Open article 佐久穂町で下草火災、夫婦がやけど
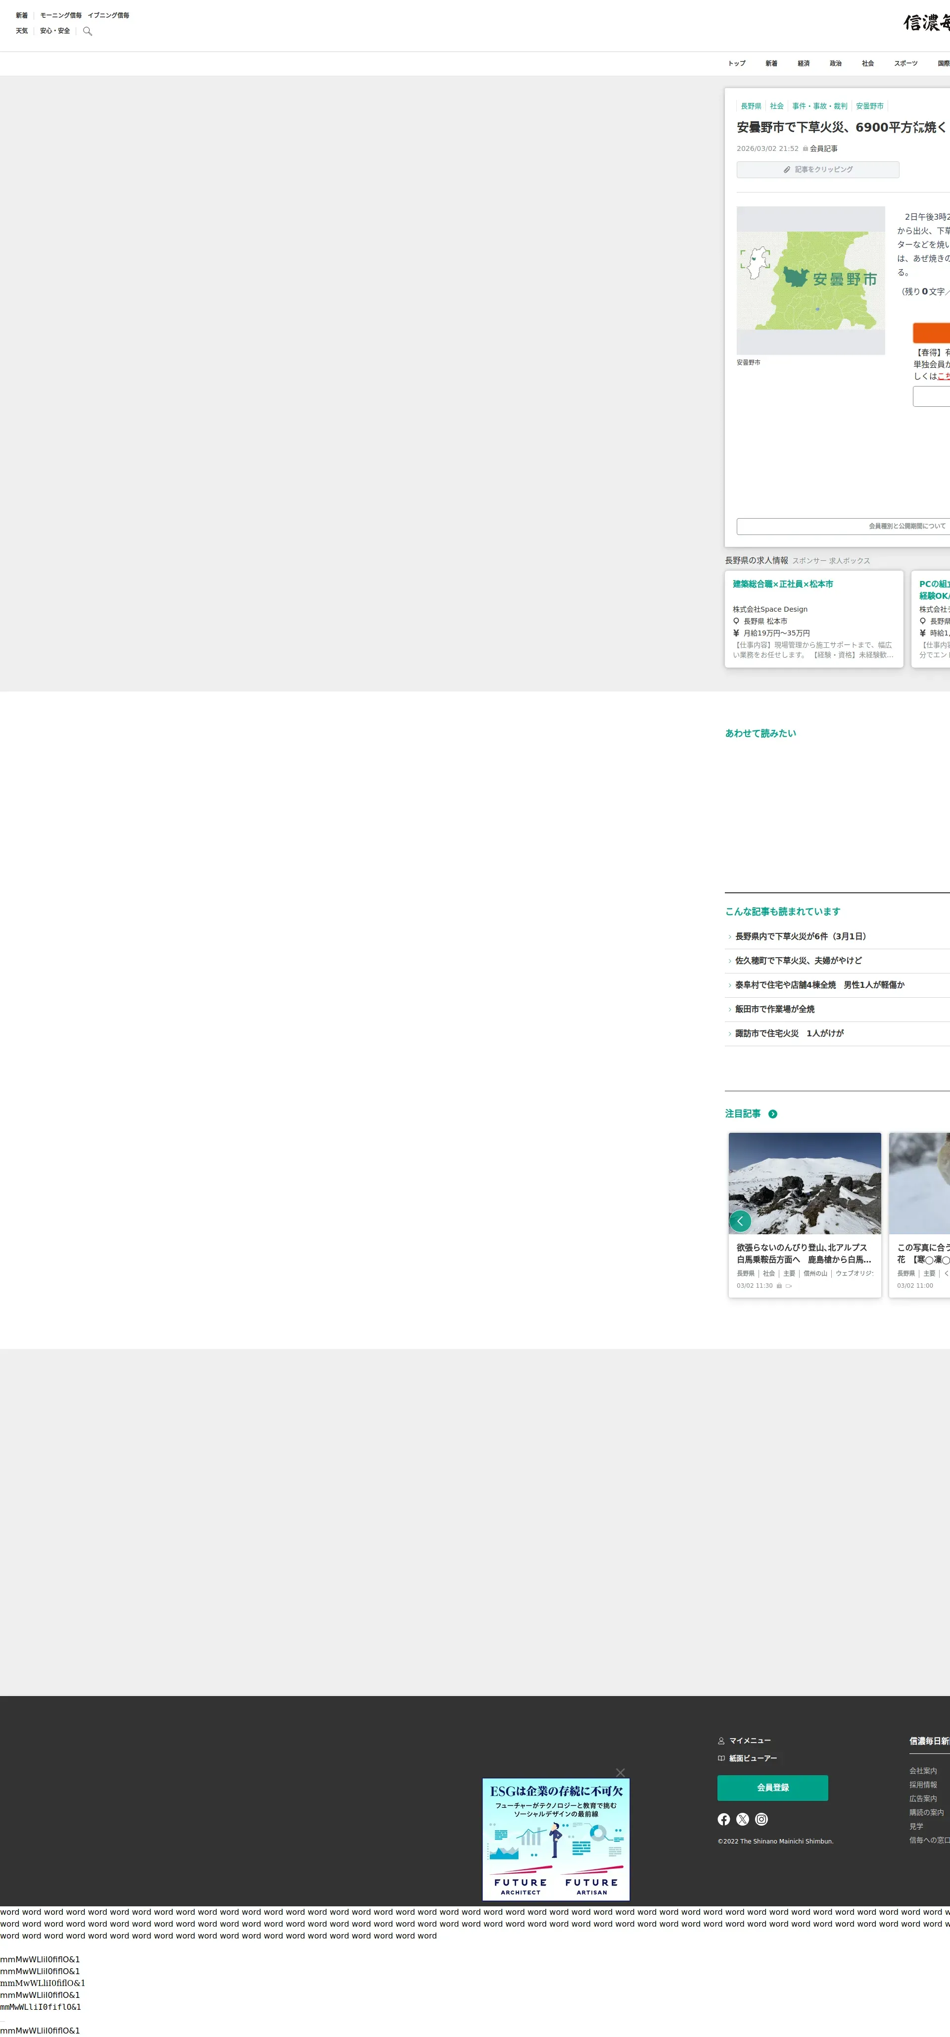 [x=798, y=961]
